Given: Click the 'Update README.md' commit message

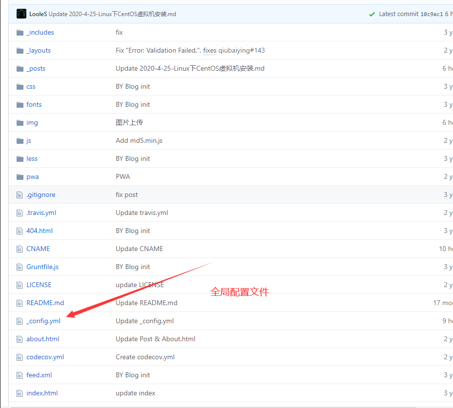Looking at the screenshot, I should coord(146,303).
